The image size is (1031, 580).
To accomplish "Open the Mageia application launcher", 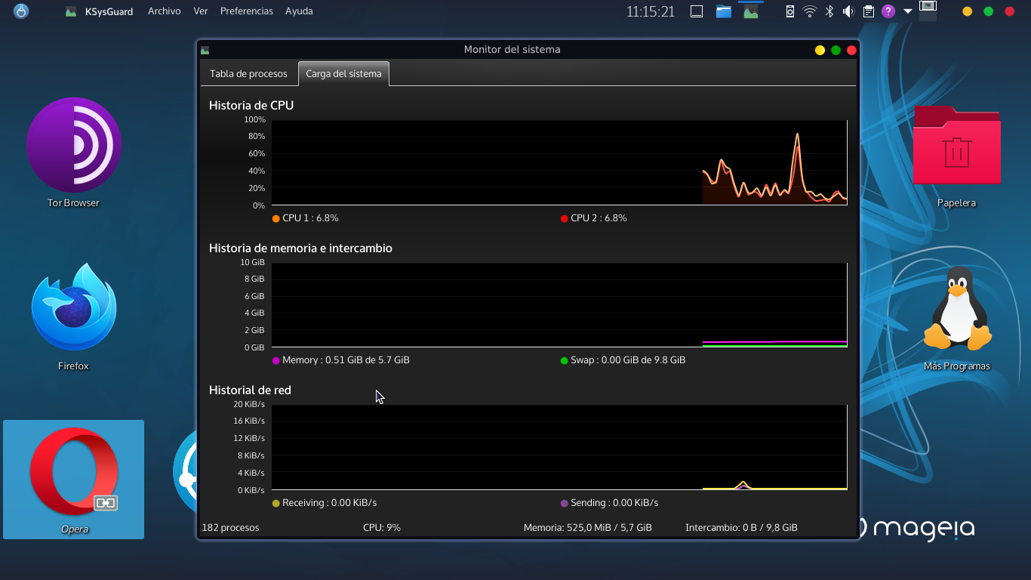I will [x=21, y=11].
